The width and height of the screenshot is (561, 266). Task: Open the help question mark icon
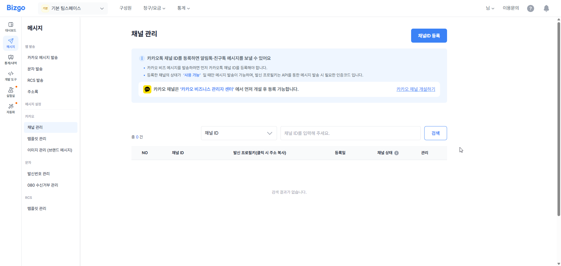coord(531,8)
